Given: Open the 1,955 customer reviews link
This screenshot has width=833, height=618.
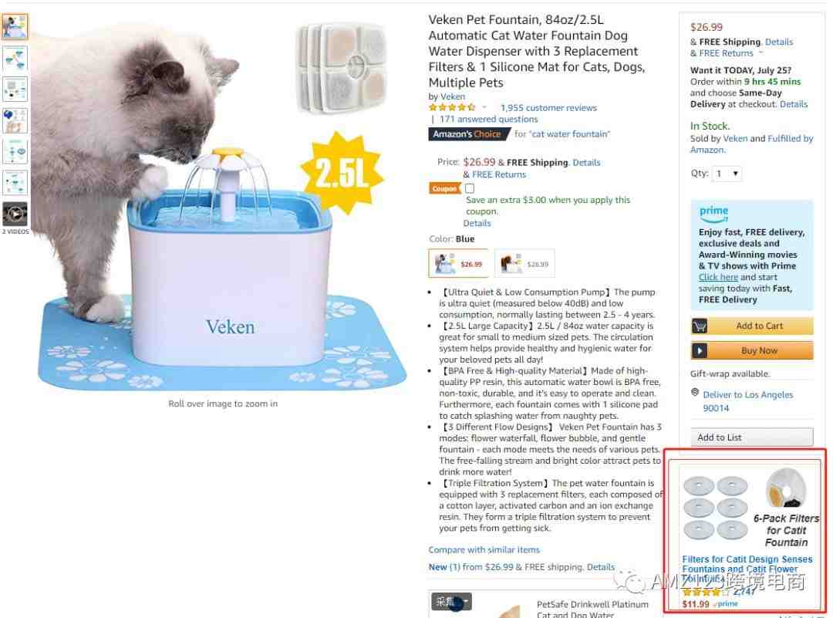Looking at the screenshot, I should point(548,108).
